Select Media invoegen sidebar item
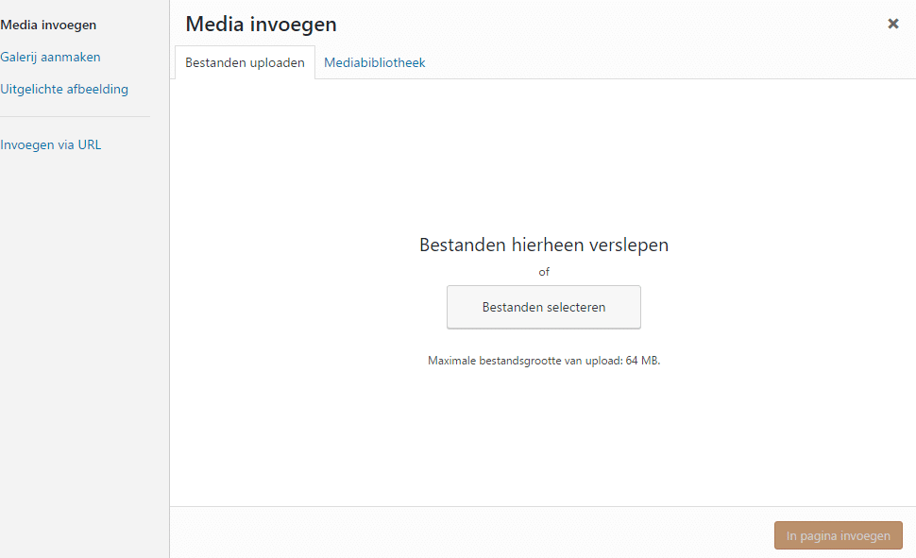916x558 pixels. point(48,25)
